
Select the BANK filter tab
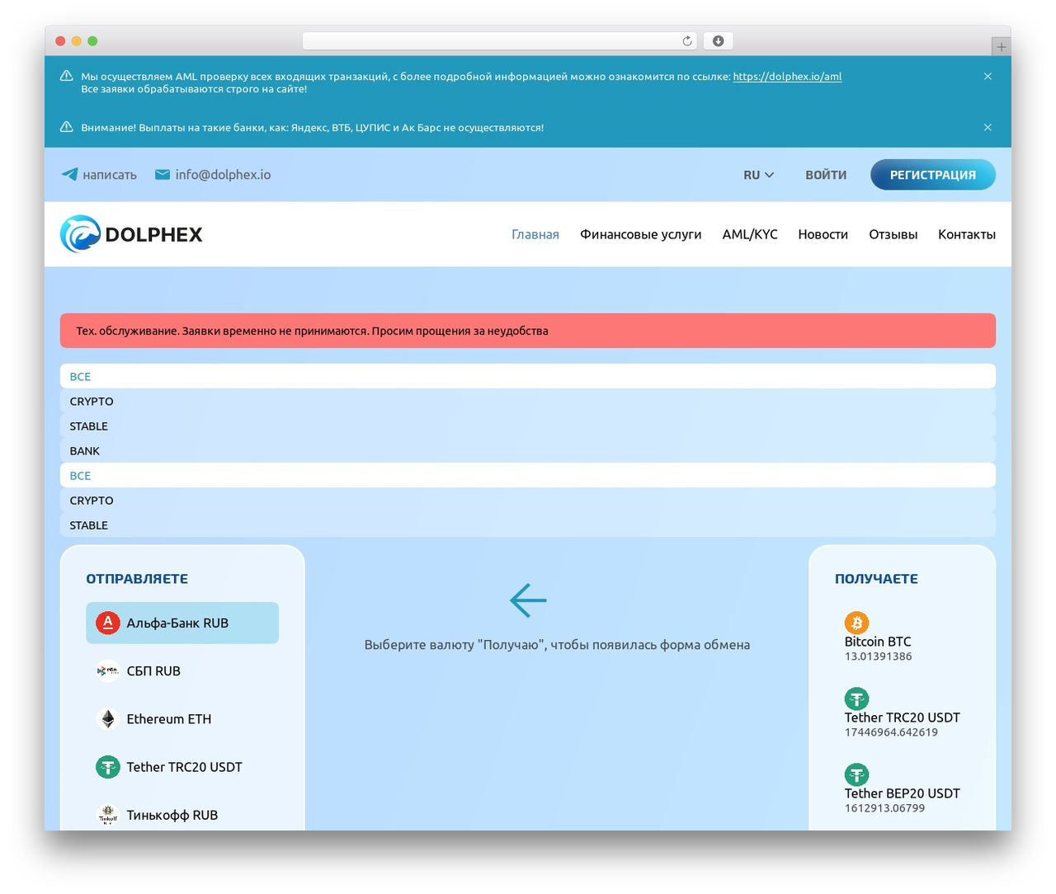tap(528, 450)
